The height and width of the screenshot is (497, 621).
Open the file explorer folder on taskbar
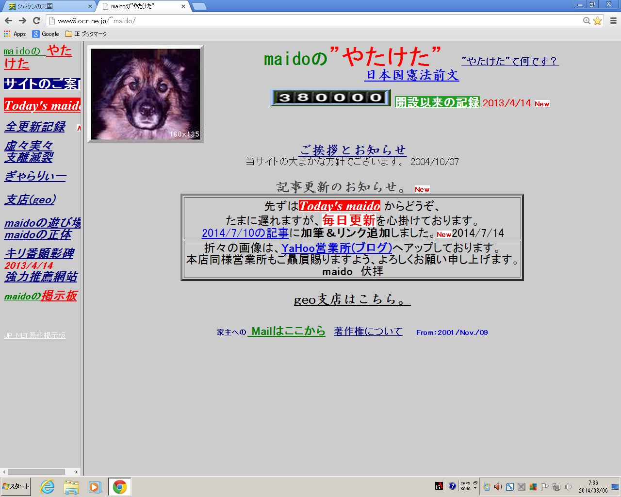click(x=71, y=487)
